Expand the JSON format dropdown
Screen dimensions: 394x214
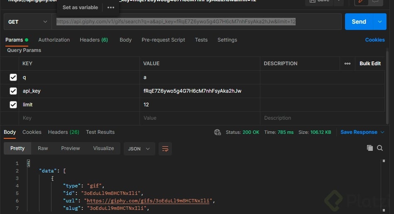pyautogui.click(x=139, y=149)
